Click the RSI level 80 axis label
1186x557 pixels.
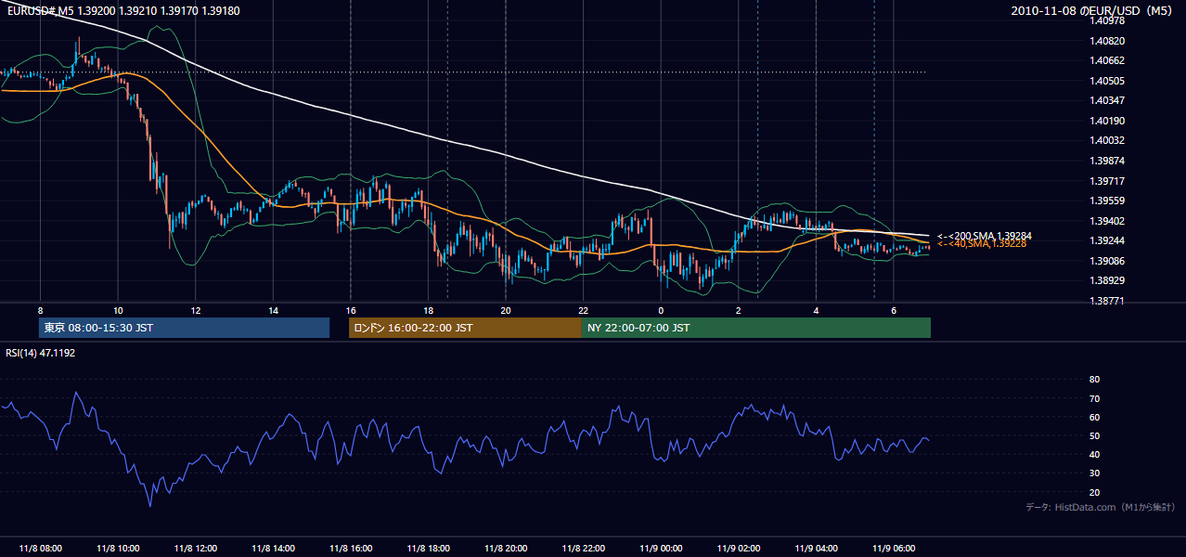[x=1094, y=380]
